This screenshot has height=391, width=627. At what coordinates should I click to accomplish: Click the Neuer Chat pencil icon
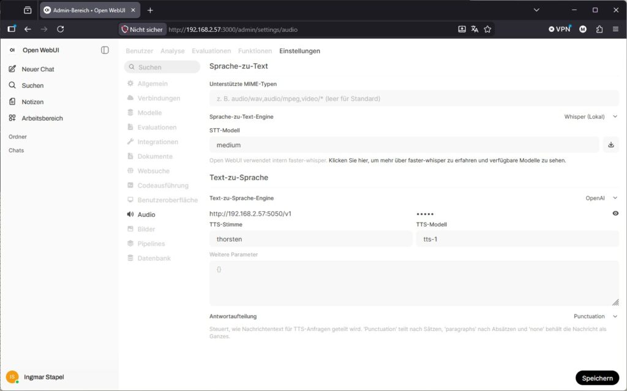tap(12, 69)
